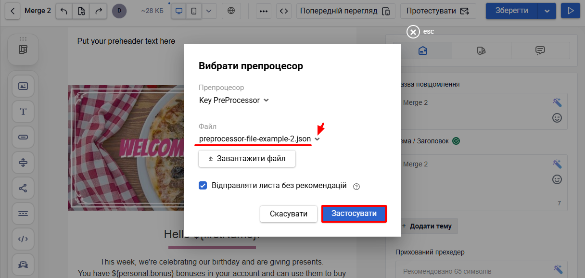Image resolution: width=585 pixels, height=278 pixels.
Task: Expand the preprocessor-file-example-2.json file dropdown
Action: click(x=317, y=139)
